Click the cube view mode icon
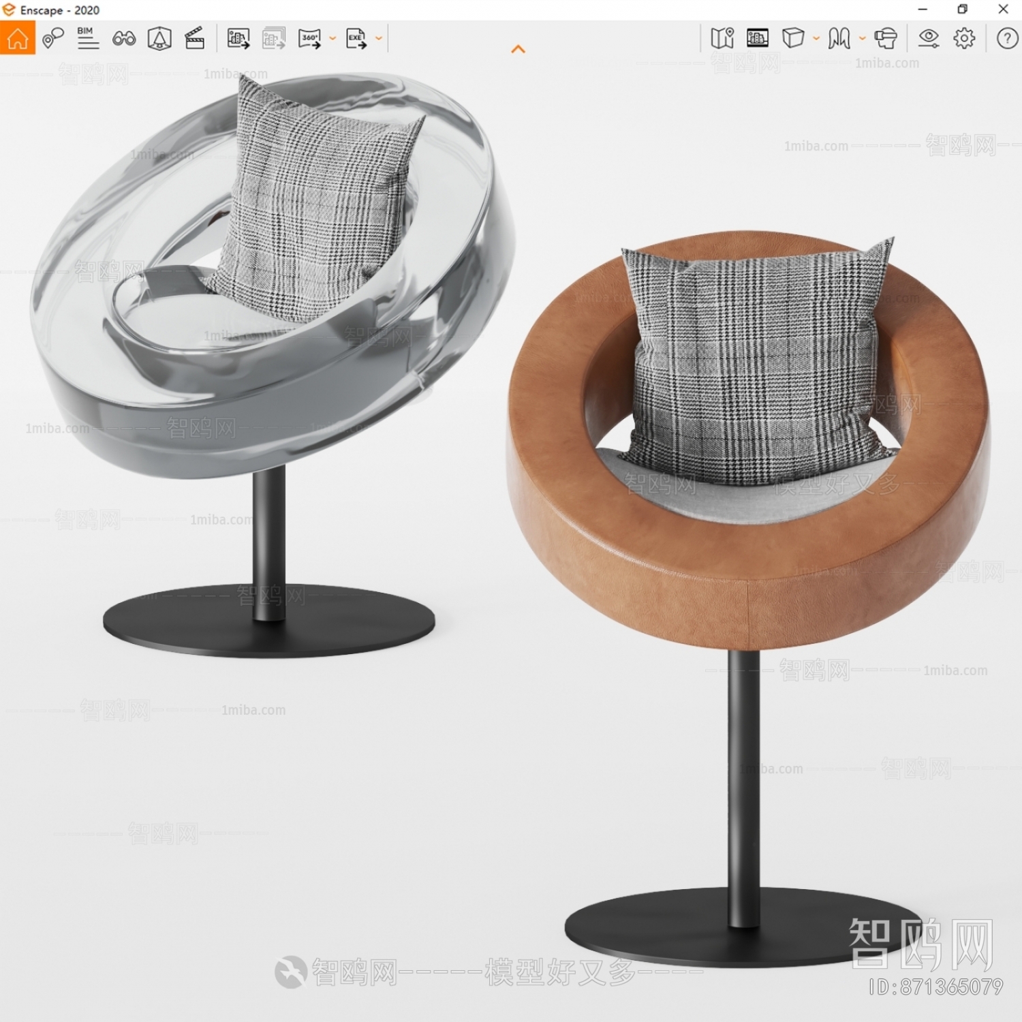 point(793,38)
